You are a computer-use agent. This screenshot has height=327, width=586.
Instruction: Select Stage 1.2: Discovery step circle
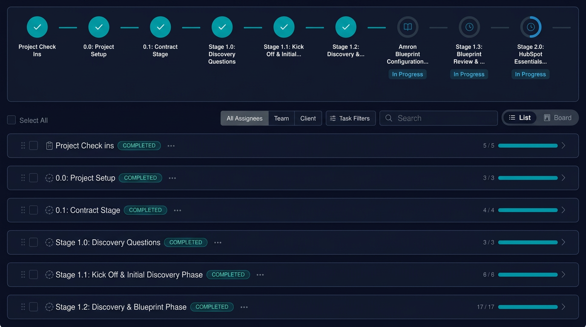click(x=346, y=27)
